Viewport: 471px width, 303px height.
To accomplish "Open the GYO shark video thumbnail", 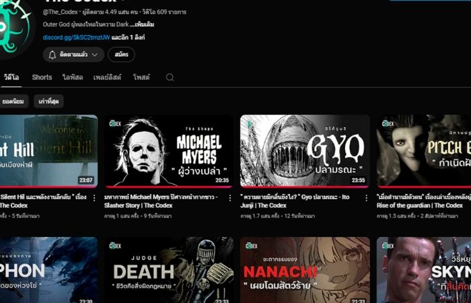I will (305, 151).
